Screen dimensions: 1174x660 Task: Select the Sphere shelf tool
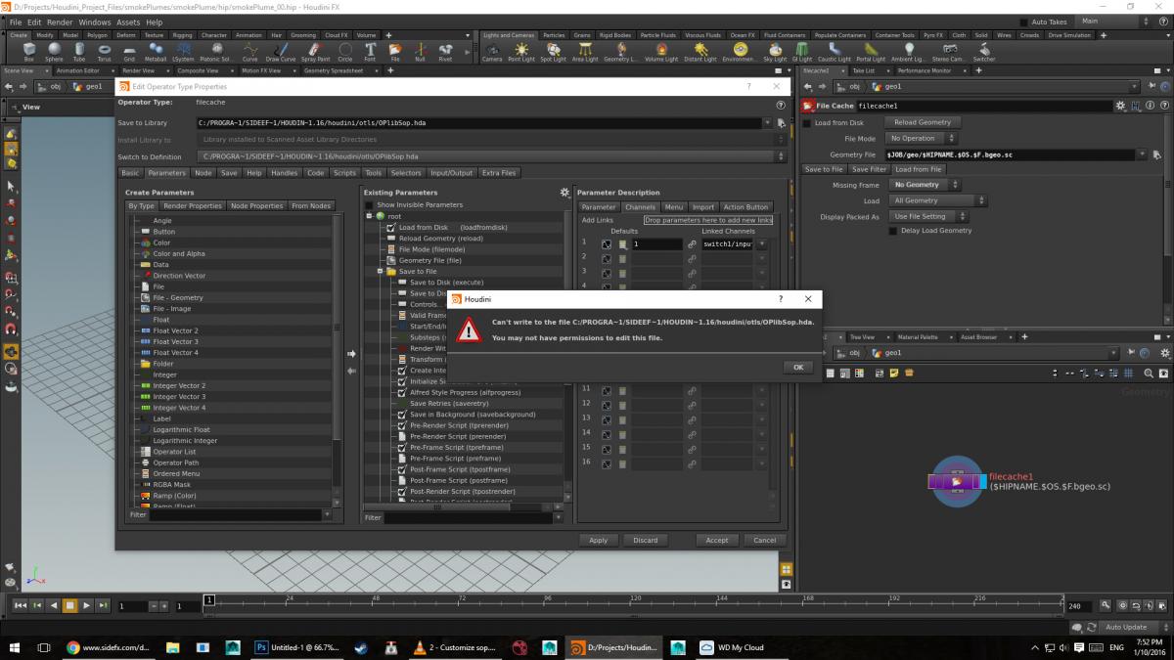(54, 52)
